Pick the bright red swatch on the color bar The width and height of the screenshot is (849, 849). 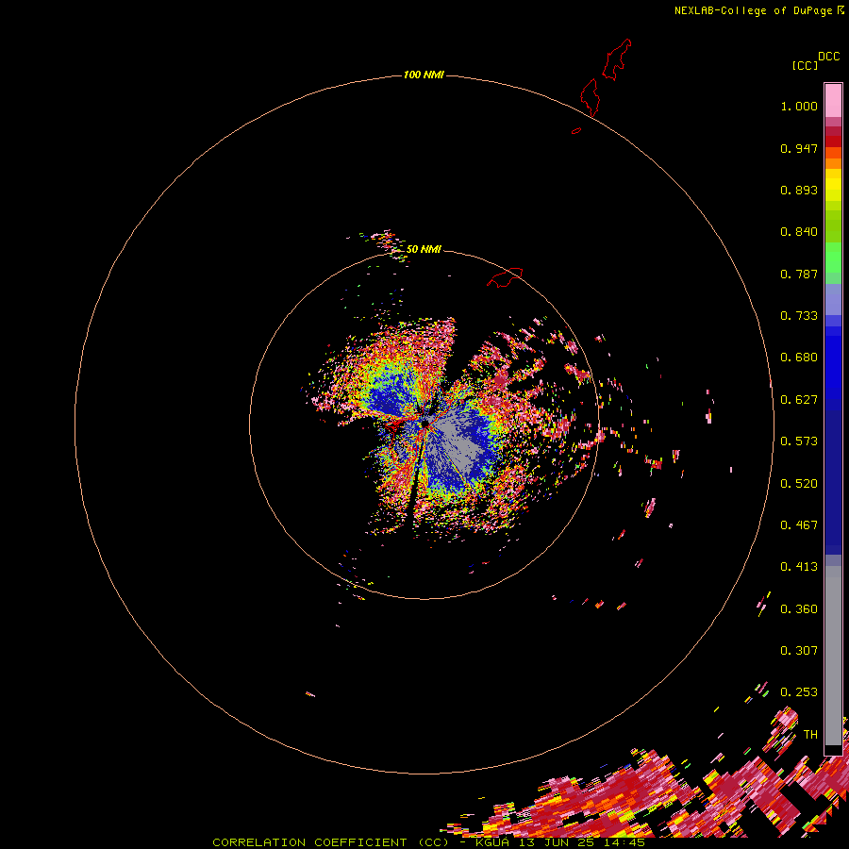pos(833,141)
